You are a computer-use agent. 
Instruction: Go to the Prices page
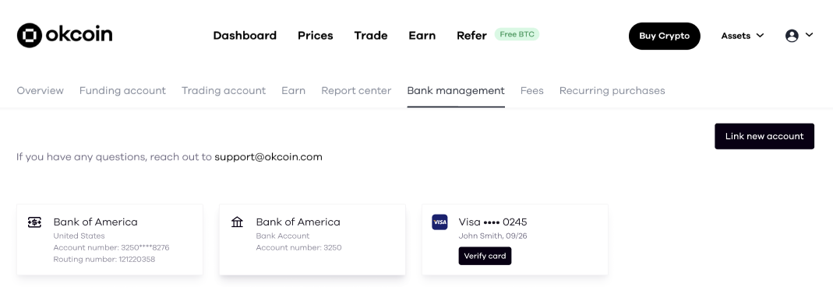click(316, 36)
